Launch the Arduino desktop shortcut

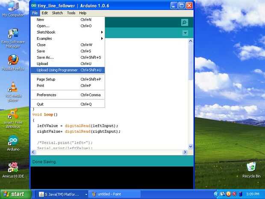13,143
